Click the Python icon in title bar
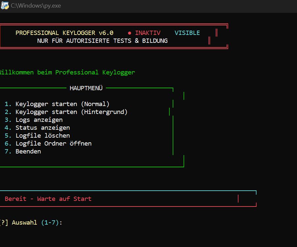297x247 pixels. 5,6
